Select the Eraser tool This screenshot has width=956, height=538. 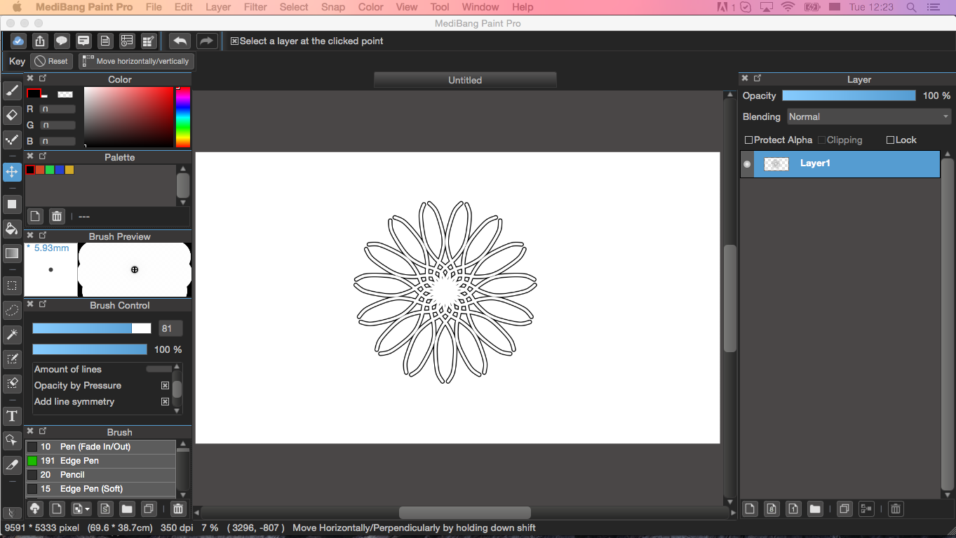[12, 115]
